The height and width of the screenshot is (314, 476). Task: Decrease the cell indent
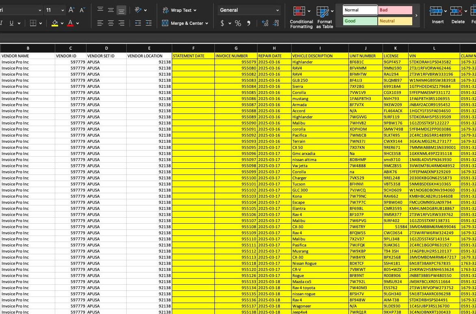[138, 23]
